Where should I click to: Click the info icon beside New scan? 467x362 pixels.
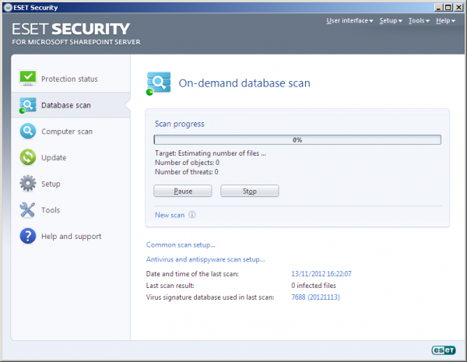(191, 215)
